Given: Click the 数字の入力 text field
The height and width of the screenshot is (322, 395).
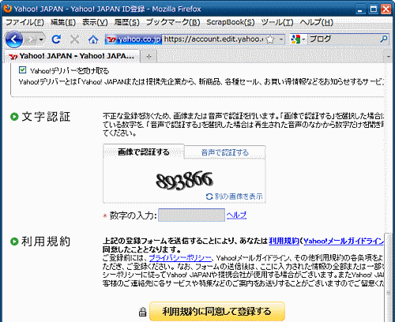Looking at the screenshot, I should [191, 215].
